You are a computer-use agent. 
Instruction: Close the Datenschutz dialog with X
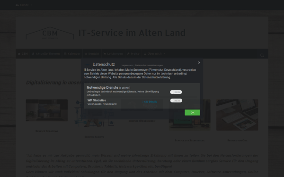coord(199,62)
